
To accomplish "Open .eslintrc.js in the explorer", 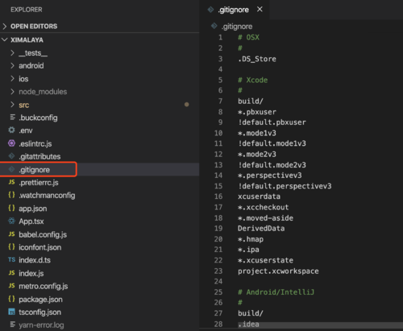I will click(x=35, y=143).
